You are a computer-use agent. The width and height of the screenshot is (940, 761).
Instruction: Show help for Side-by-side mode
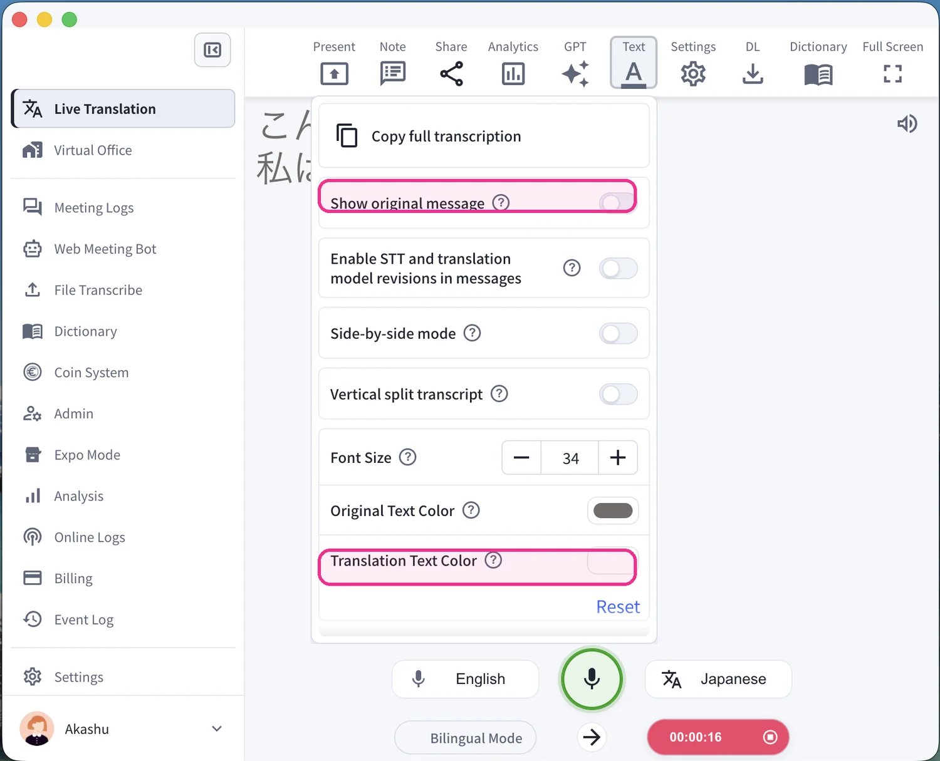[x=472, y=333]
